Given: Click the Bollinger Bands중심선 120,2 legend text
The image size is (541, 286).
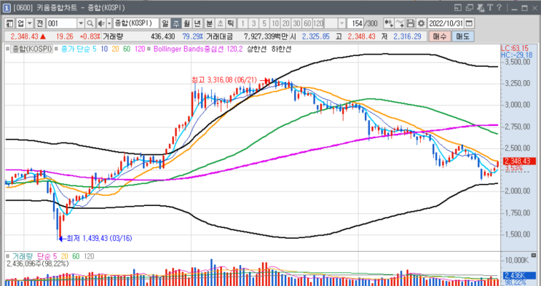Looking at the screenshot, I should tap(198, 49).
